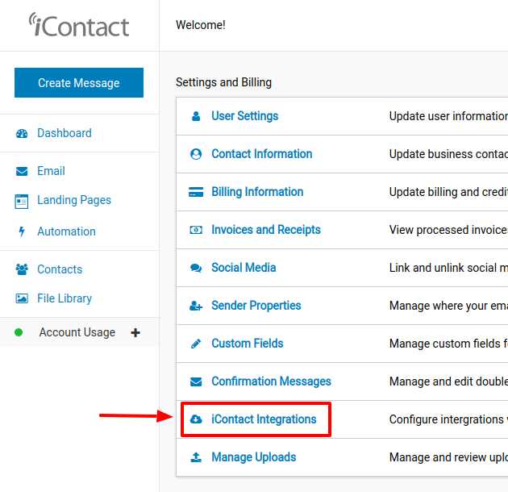Click 'View processed invoices' description
Viewport: 508px width, 492px height.
[x=448, y=230]
